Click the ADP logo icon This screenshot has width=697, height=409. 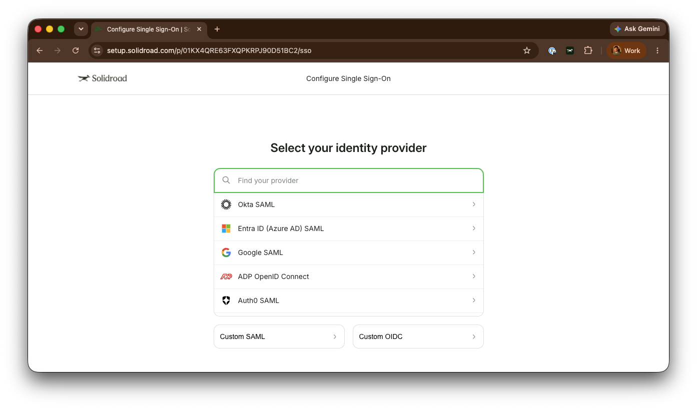click(x=226, y=276)
